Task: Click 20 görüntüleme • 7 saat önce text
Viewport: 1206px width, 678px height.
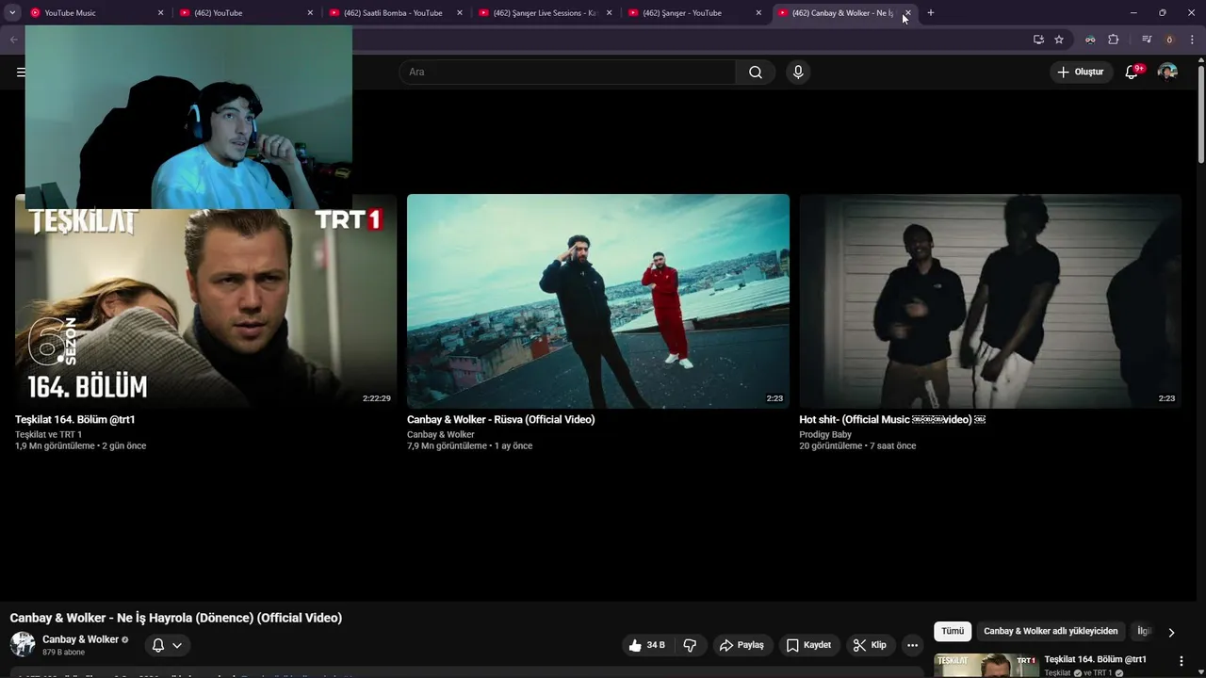Action: coord(857,446)
